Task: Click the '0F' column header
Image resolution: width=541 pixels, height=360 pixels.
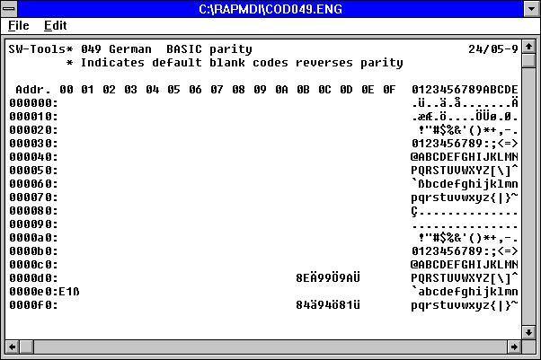Action: [389, 90]
